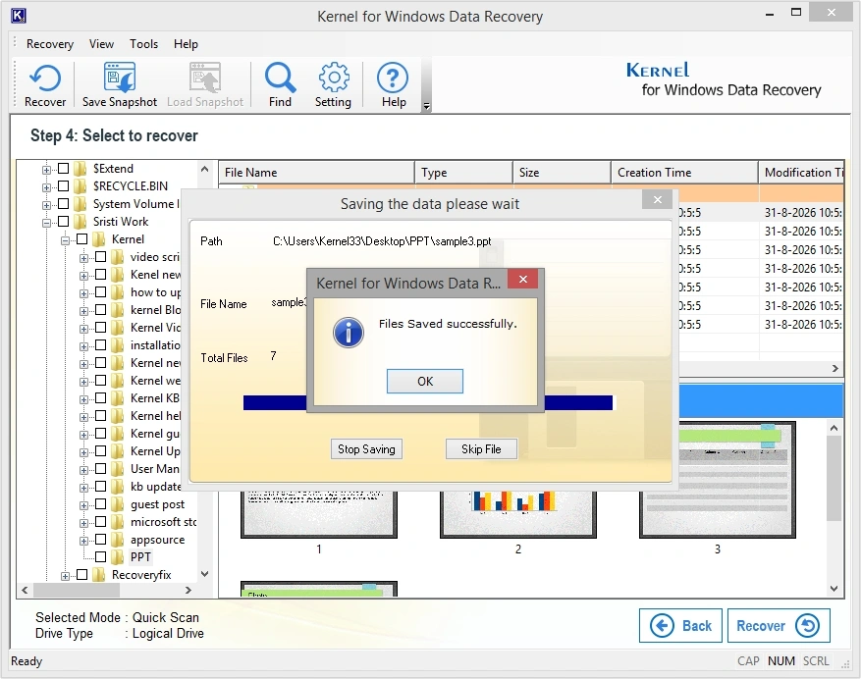Sort by Creation Time column header
Screen dimensions: 861x679
point(684,173)
